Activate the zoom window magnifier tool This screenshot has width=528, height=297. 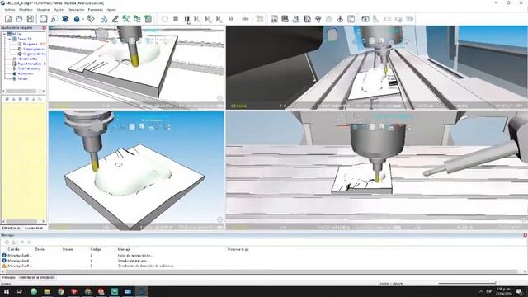coord(54,19)
